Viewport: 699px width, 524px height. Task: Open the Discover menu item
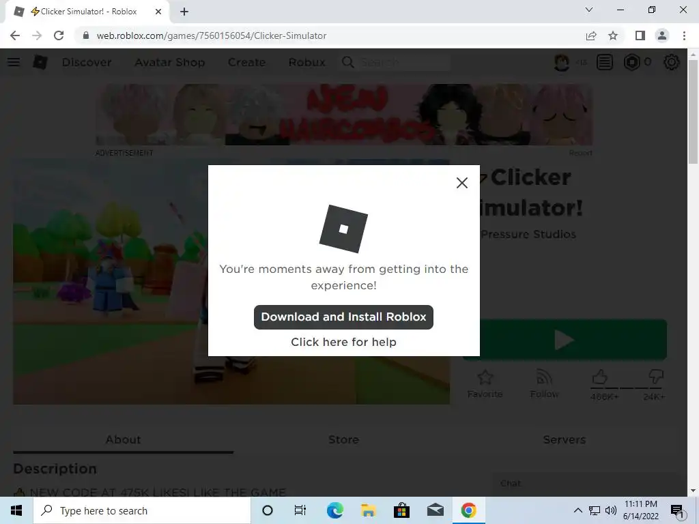pos(87,62)
